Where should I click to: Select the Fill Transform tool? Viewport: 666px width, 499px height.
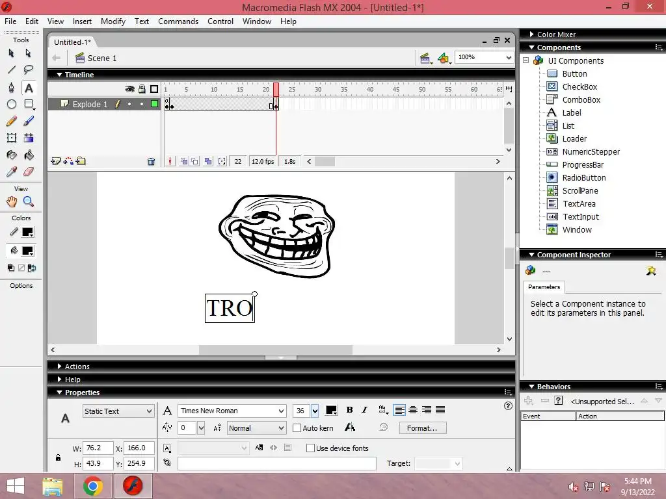coord(29,138)
